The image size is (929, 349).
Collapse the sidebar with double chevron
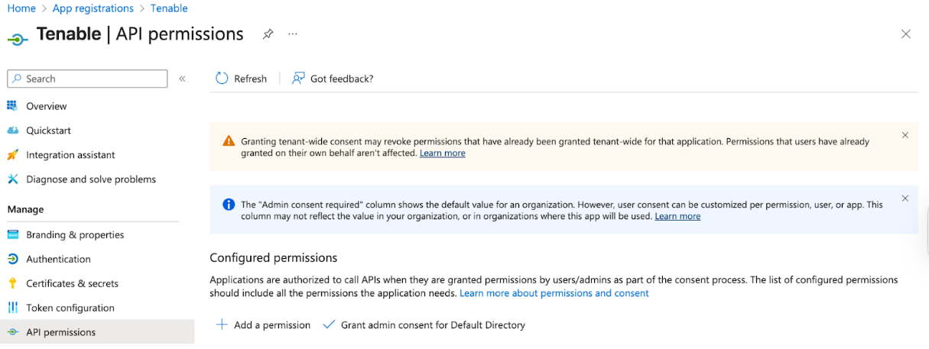pyautogui.click(x=182, y=79)
